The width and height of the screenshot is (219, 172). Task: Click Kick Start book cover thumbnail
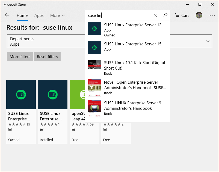pos(94,65)
